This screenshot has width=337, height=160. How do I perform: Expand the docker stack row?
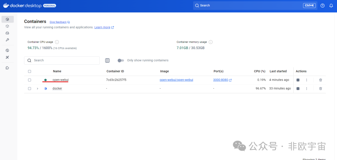coord(37,89)
